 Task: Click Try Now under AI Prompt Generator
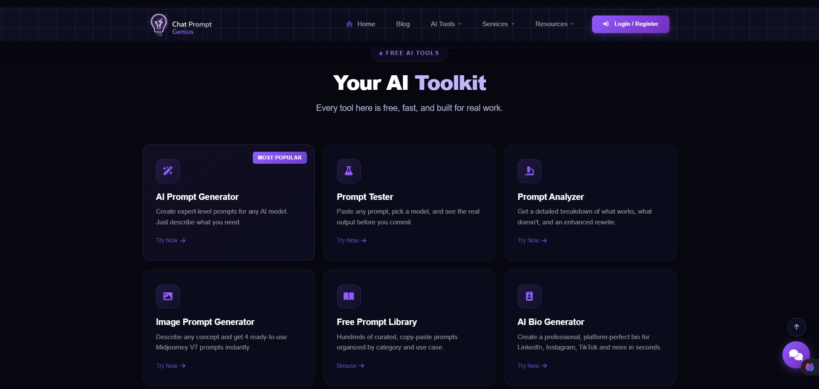coord(170,240)
